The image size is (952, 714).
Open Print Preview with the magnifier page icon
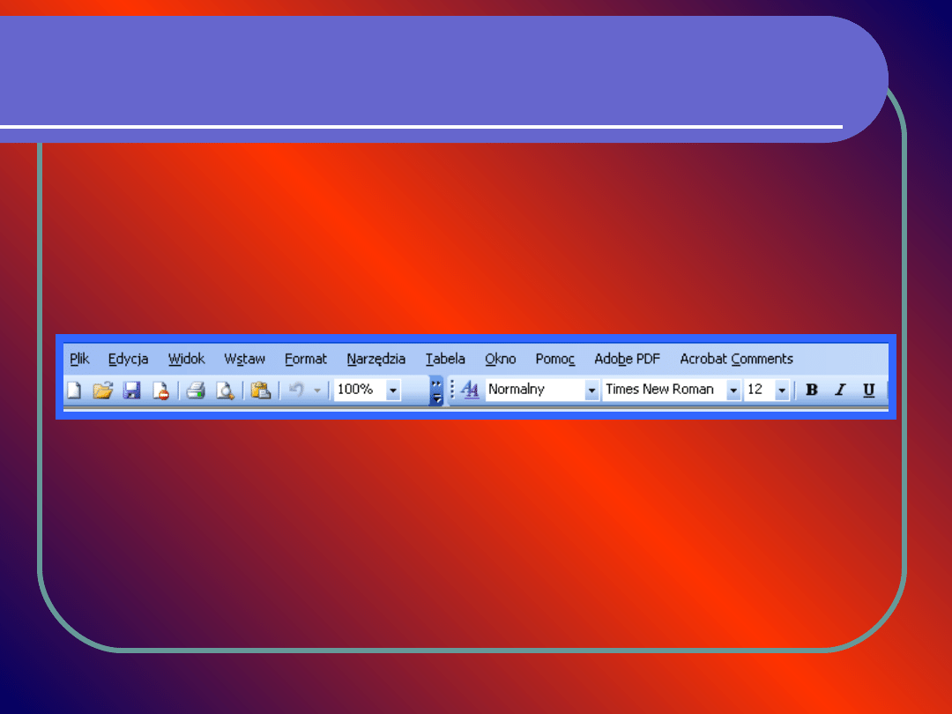tap(225, 390)
